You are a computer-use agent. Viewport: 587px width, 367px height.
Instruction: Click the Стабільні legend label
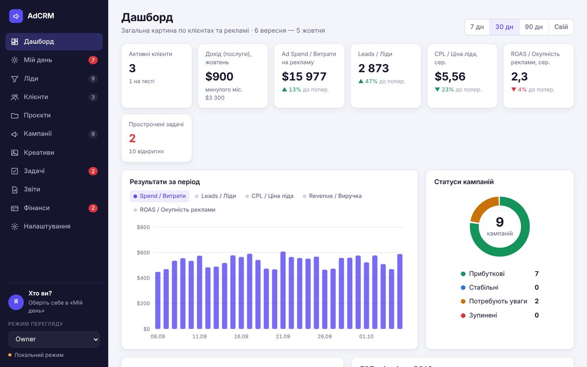click(x=484, y=288)
